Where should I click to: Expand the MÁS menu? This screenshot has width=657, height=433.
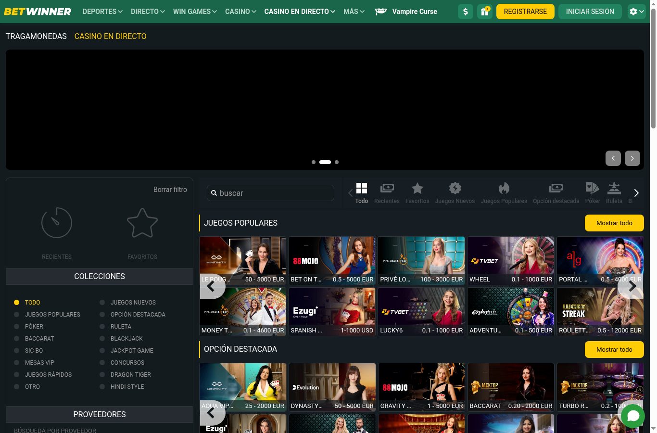coord(354,12)
